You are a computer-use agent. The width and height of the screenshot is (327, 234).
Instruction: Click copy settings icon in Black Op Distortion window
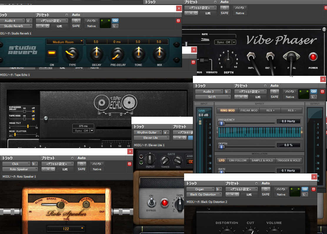point(237,194)
